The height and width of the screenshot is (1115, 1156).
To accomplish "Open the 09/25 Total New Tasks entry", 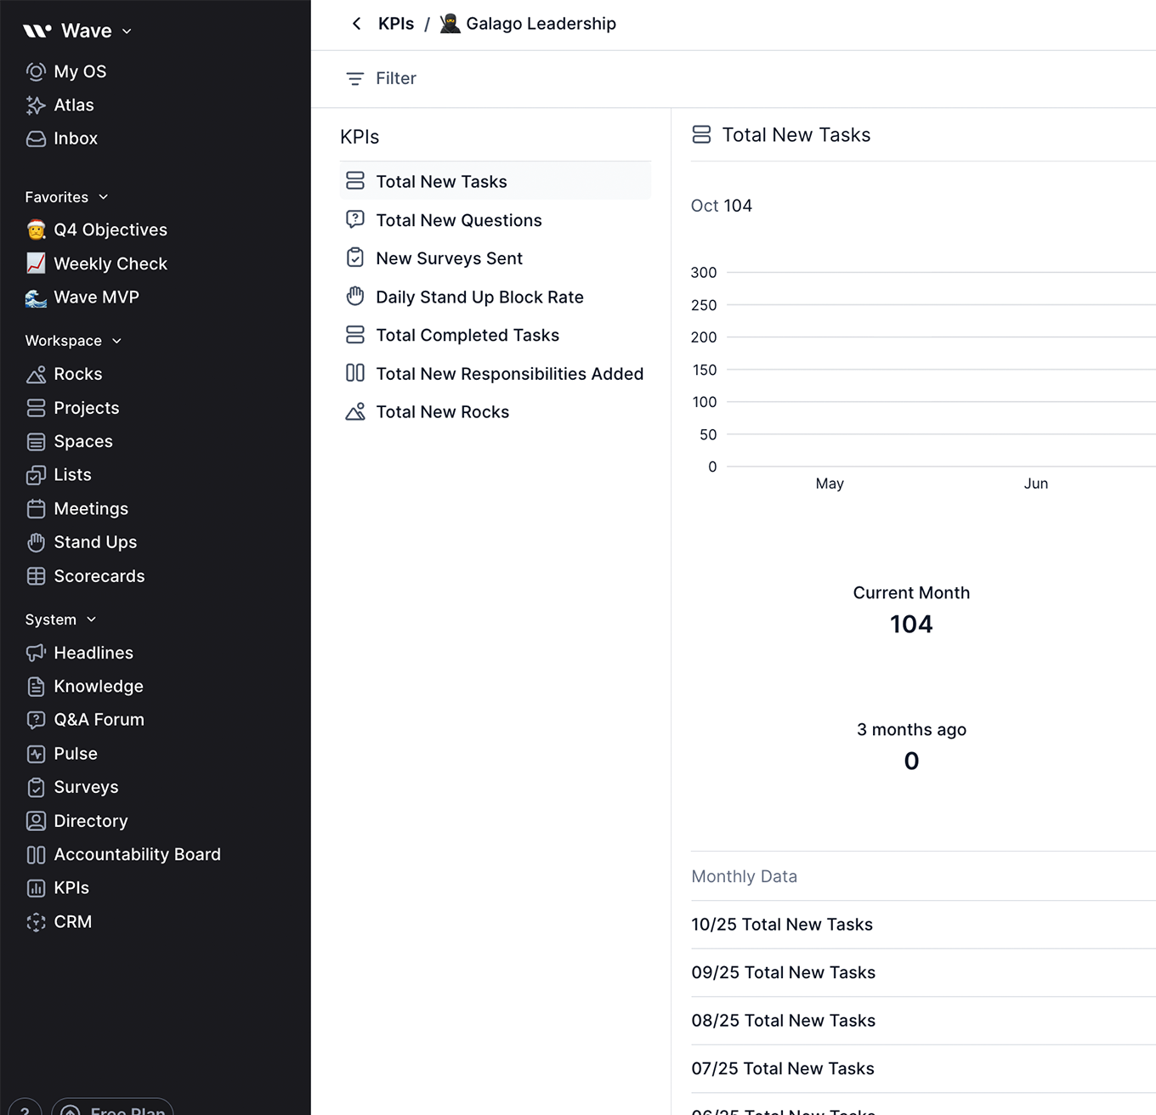I will point(783,972).
